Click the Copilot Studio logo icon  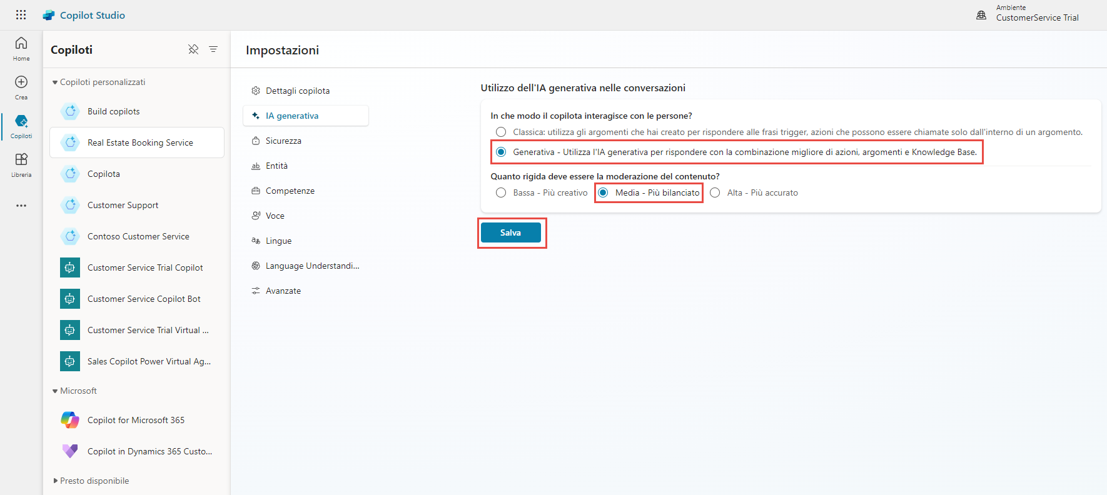[x=49, y=15]
